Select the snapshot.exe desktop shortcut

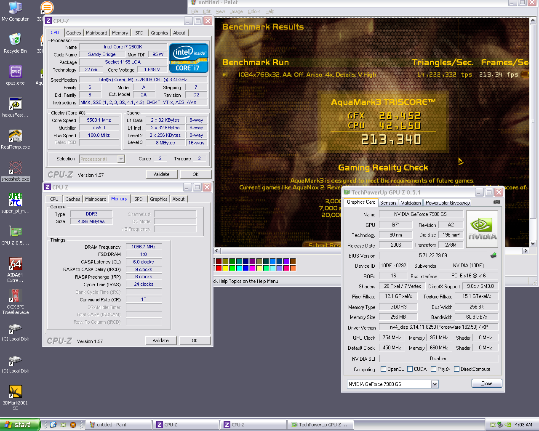click(x=15, y=171)
